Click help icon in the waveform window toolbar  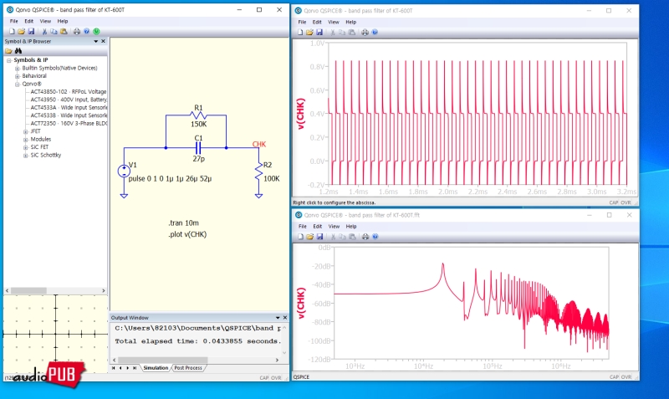pyautogui.click(x=375, y=32)
